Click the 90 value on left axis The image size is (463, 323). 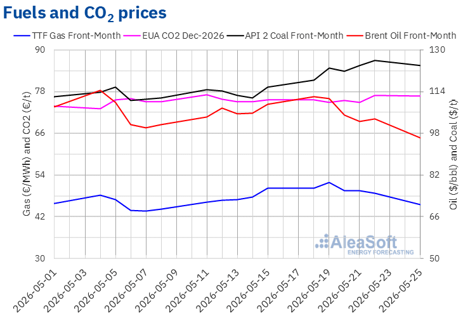pos(40,49)
